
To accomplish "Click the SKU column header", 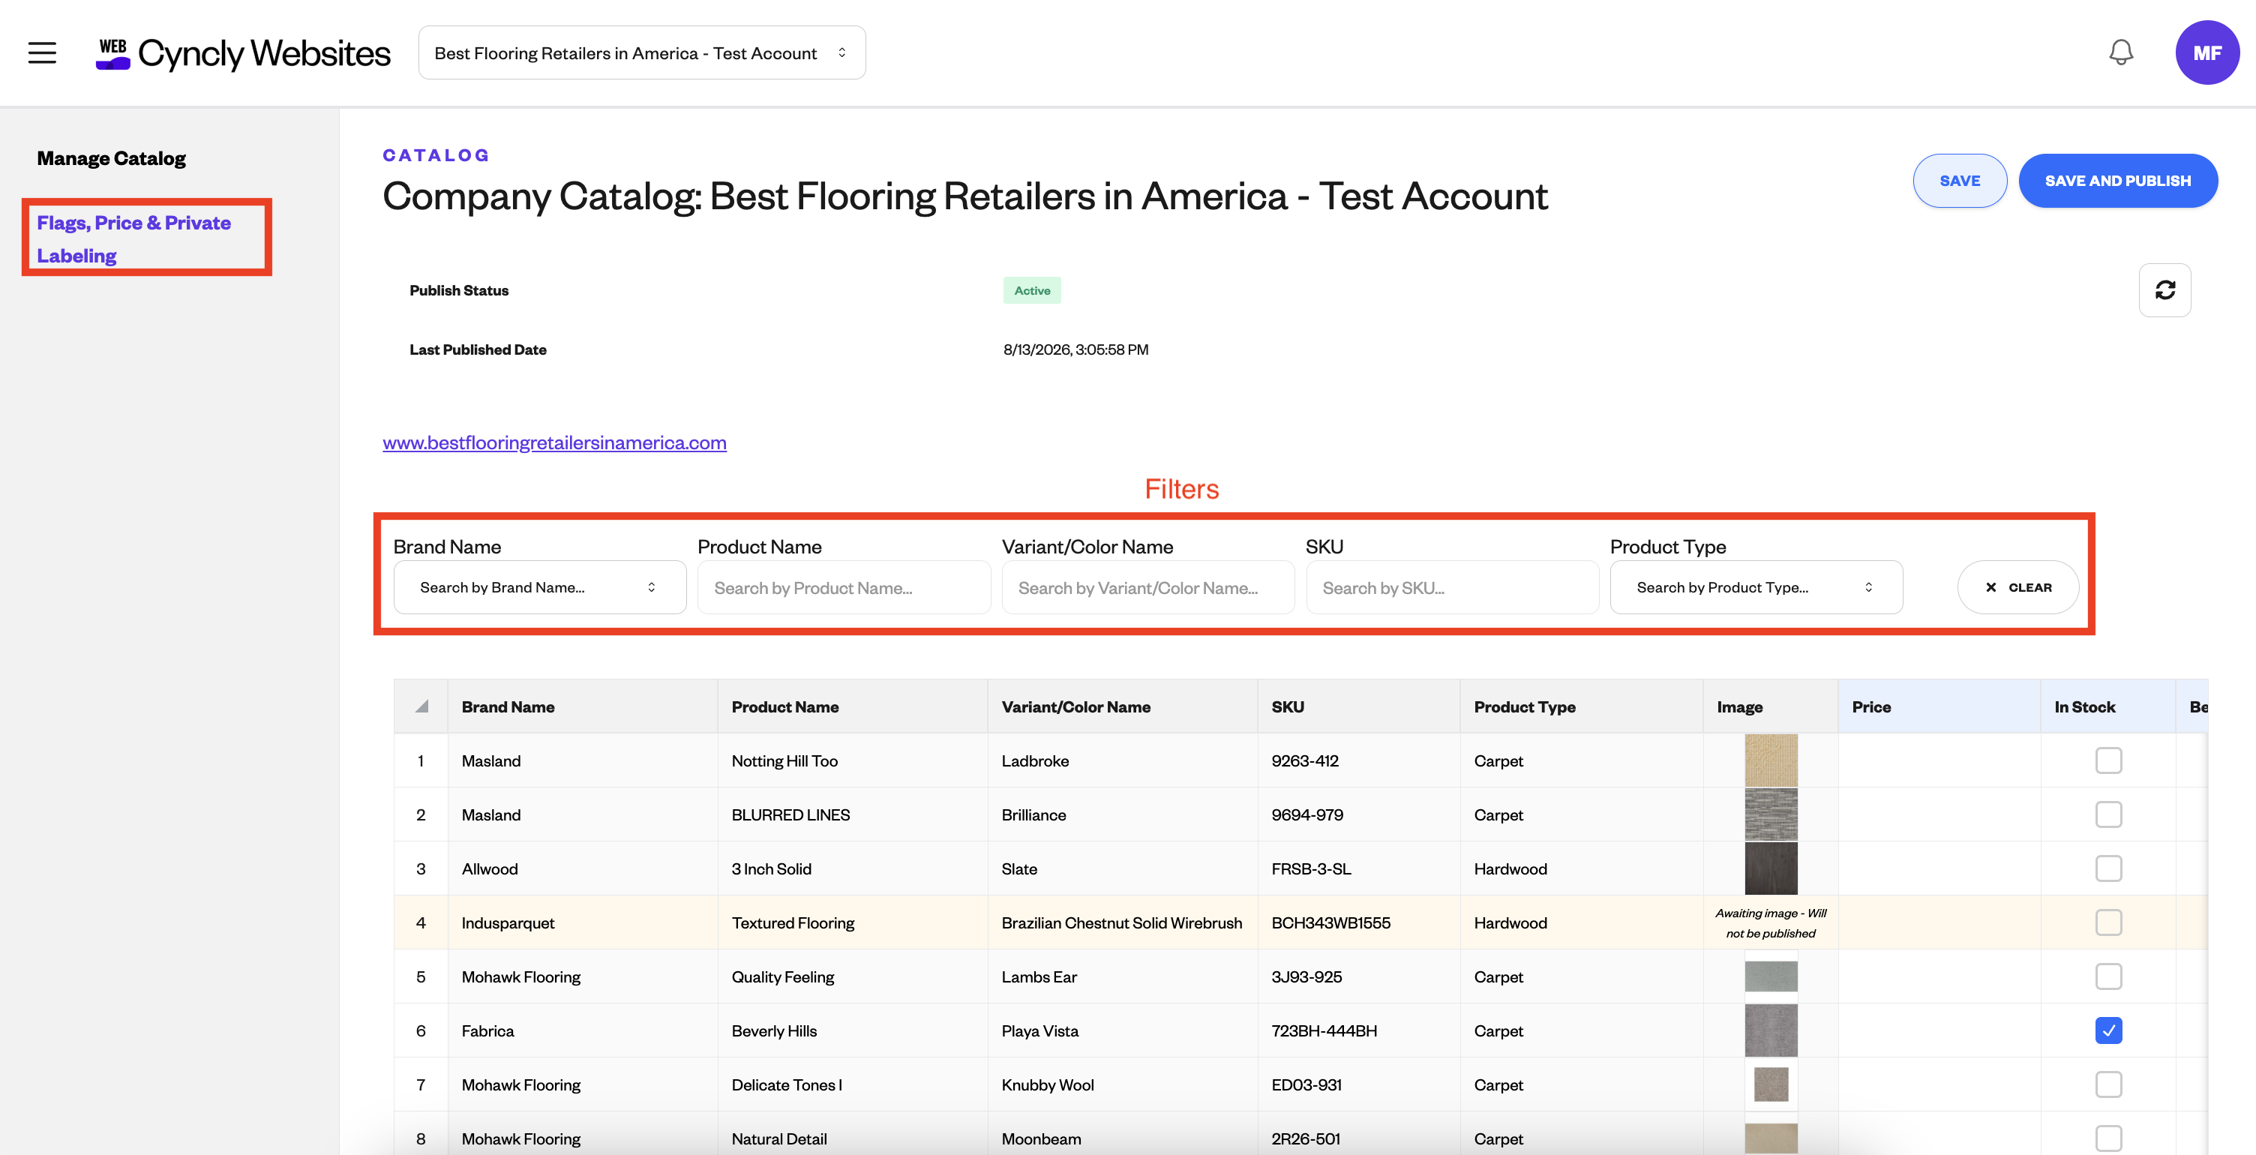I will tap(1358, 706).
